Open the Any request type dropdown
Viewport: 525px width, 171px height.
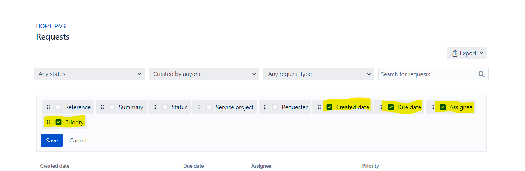point(319,74)
